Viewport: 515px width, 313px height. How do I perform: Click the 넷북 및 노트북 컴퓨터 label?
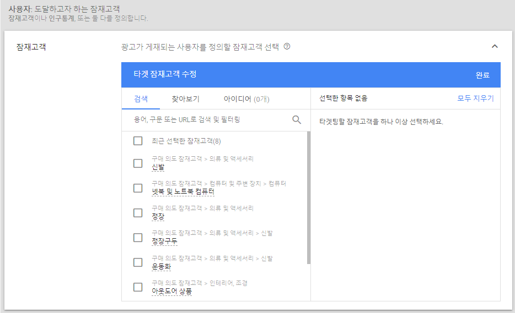(183, 192)
